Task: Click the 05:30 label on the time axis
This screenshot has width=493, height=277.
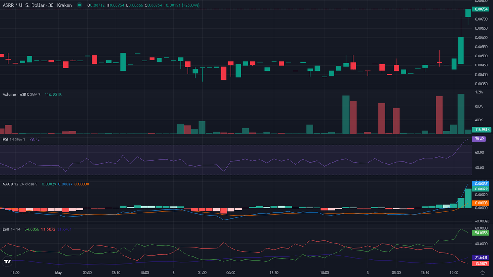Action: [x=87, y=272]
